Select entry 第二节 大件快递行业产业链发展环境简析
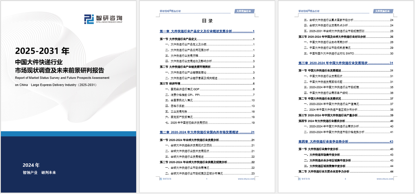Image resolution: width=415 pixels, height=194 pixels. [207, 67]
